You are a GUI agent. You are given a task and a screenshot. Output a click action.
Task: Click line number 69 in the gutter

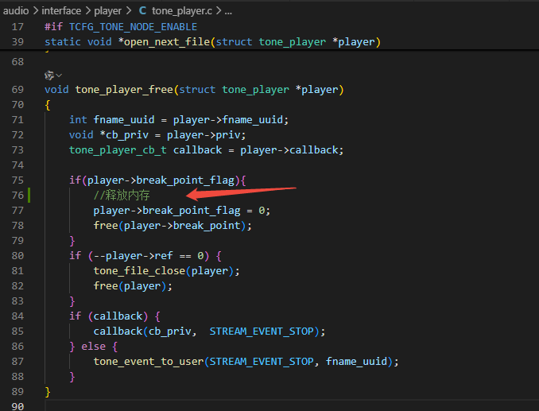(17, 90)
